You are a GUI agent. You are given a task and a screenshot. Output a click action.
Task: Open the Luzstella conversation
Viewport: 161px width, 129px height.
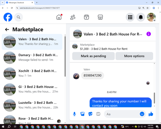point(32,105)
